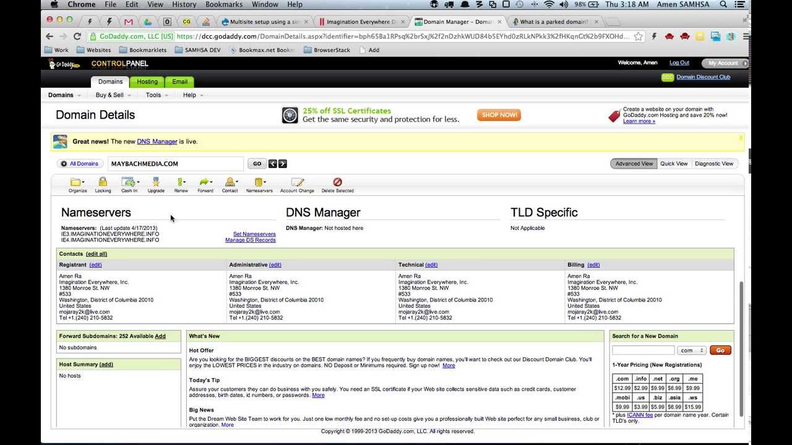Reload the page in Chrome

click(77, 36)
